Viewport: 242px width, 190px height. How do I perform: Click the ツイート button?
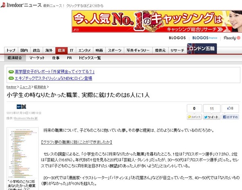click(212, 117)
